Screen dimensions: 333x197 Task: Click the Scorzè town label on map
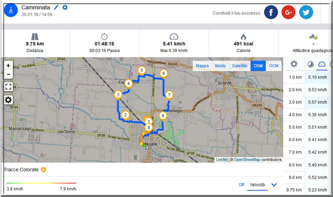(224, 83)
